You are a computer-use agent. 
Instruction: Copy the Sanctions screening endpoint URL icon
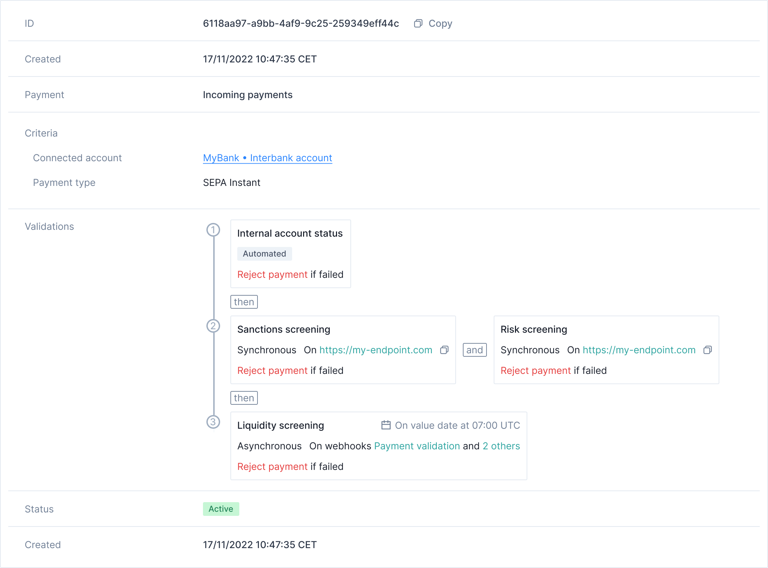[x=444, y=350]
